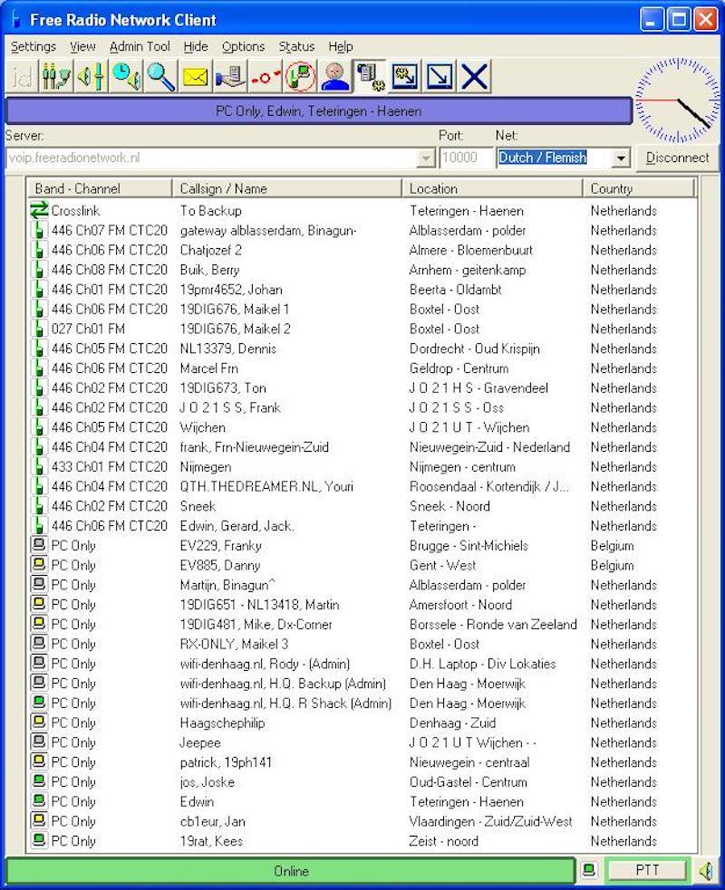Click the blue diagonal arrow toolbar icon

pos(440,77)
